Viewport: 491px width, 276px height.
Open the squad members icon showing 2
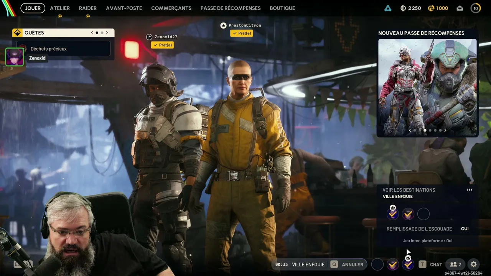pos(455,264)
